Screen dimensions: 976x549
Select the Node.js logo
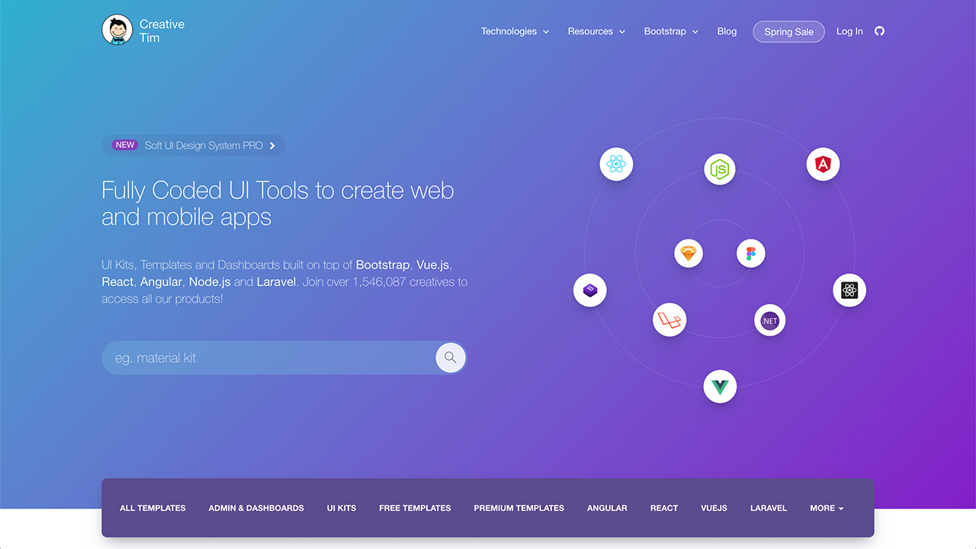pos(720,169)
